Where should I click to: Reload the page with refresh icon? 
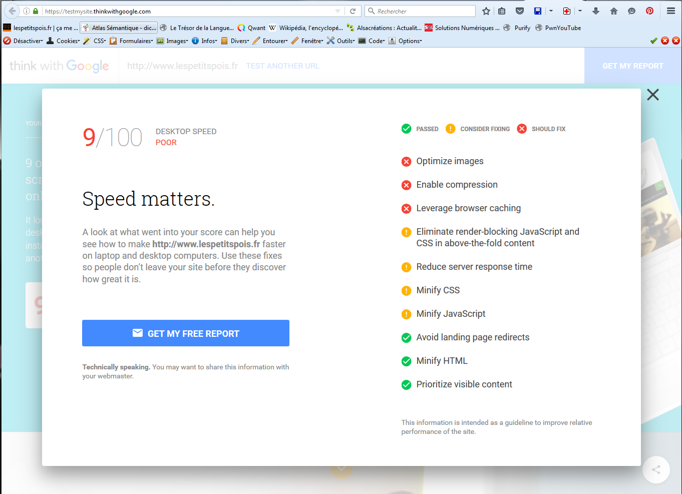353,11
